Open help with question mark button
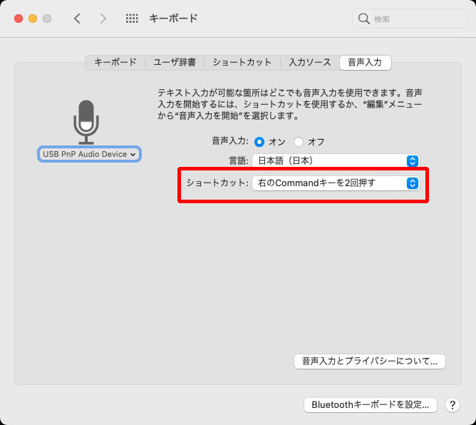The height and width of the screenshot is (425, 476). pos(452,405)
